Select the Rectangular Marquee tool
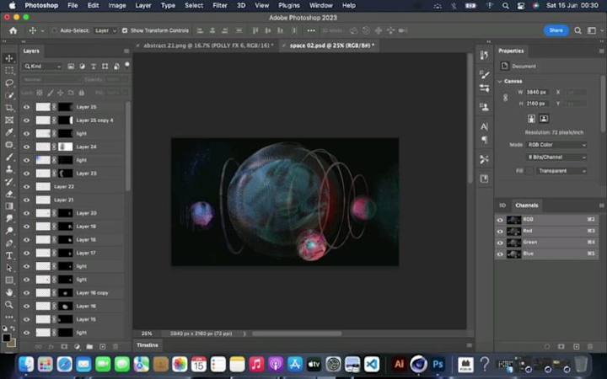 click(x=9, y=71)
